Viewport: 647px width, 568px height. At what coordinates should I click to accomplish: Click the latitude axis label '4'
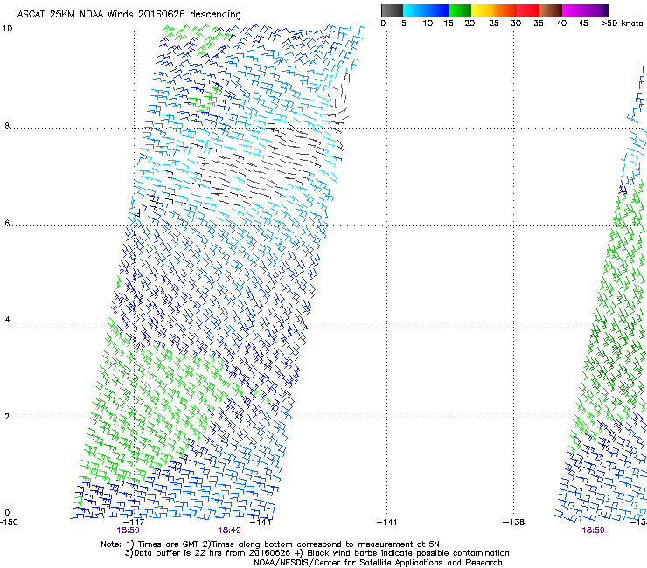7,320
